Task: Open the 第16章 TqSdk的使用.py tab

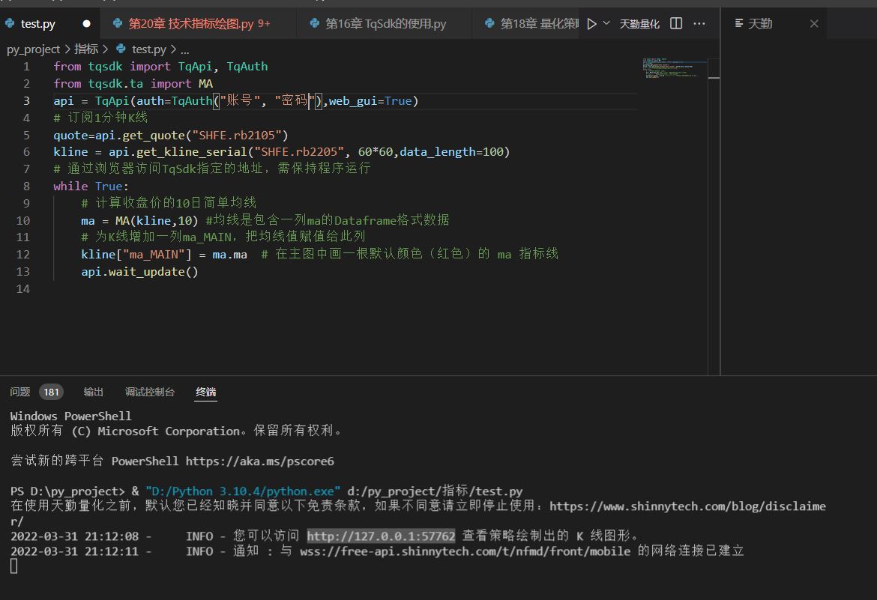Action: [x=384, y=23]
